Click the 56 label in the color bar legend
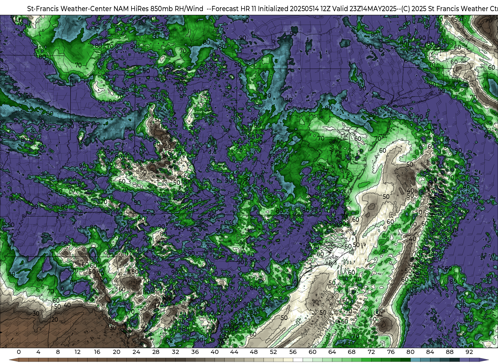Viewport: 498px width, 363px height. [293, 352]
